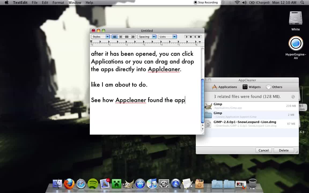The width and height of the screenshot is (309, 193).
Task: Open QuickTime Player from the dock
Action: pyautogui.click(x=176, y=184)
